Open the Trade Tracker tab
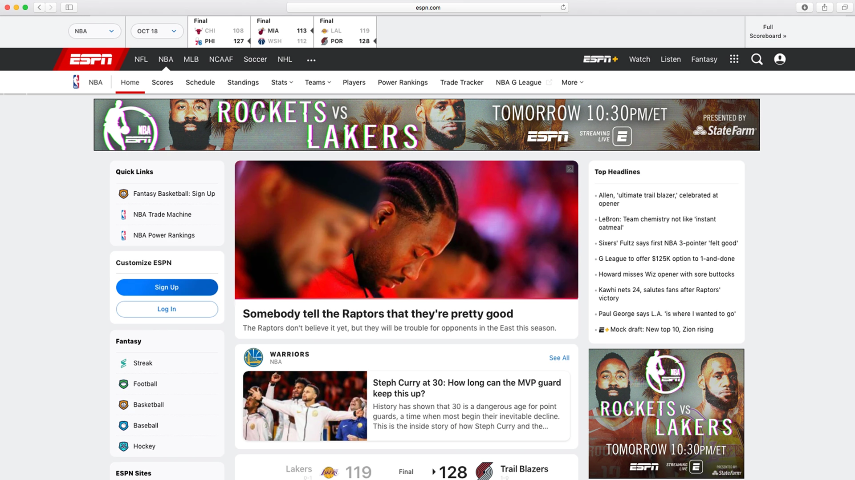855x480 pixels. (x=461, y=82)
